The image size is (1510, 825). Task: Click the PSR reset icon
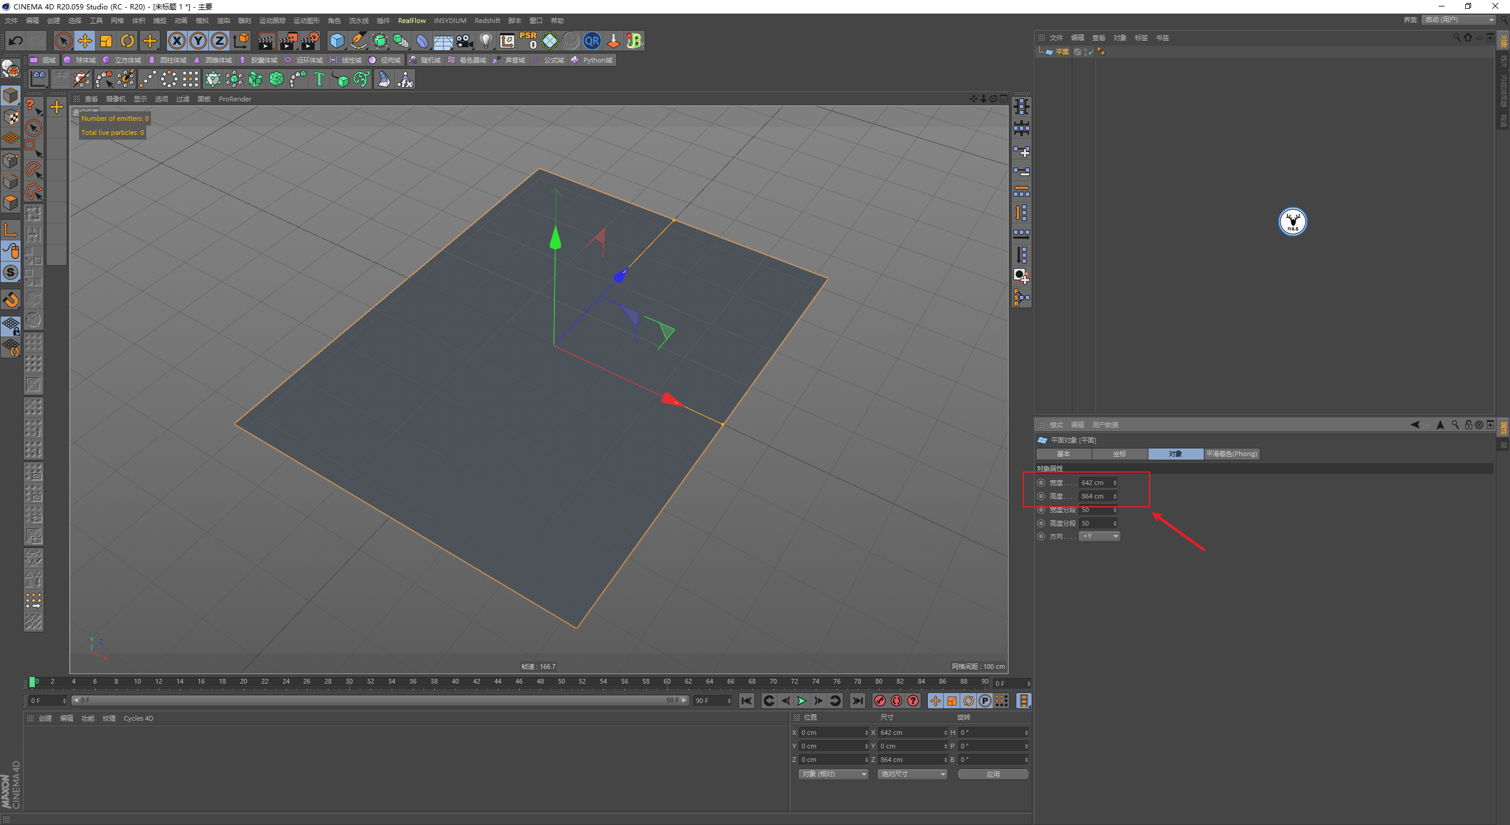pos(528,41)
